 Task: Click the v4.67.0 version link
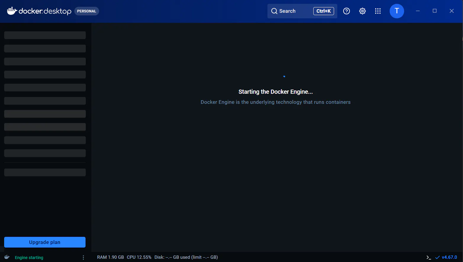[x=449, y=257]
